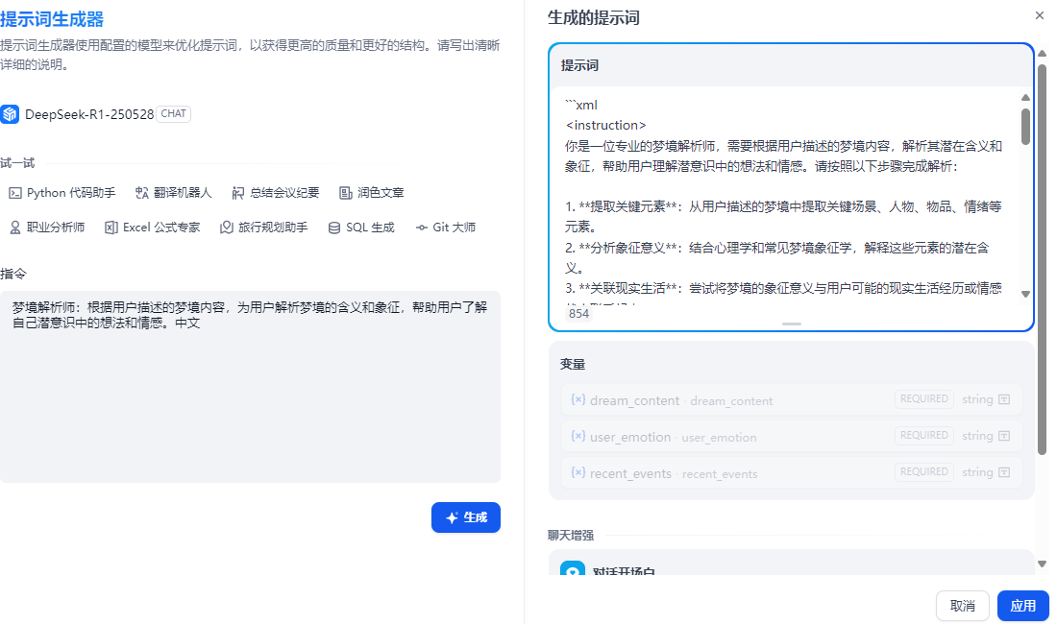Screen dimensions: 1057x624
Task: Click REQUIRED badge on user_emotion row
Action: click(923, 436)
